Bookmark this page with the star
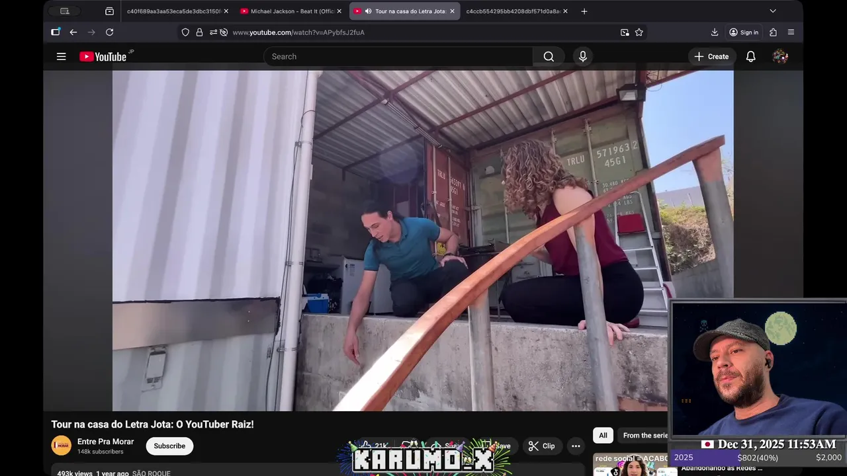The image size is (847, 476). point(639,32)
